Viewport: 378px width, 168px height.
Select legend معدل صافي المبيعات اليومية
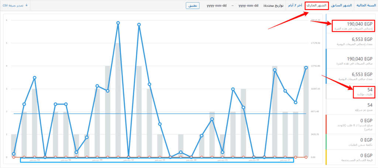point(351,76)
